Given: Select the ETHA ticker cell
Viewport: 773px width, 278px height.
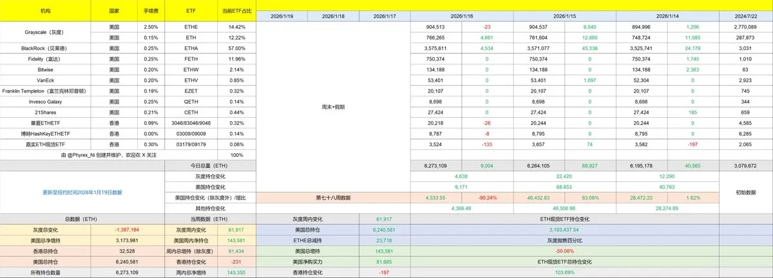Looking at the screenshot, I should [x=191, y=48].
